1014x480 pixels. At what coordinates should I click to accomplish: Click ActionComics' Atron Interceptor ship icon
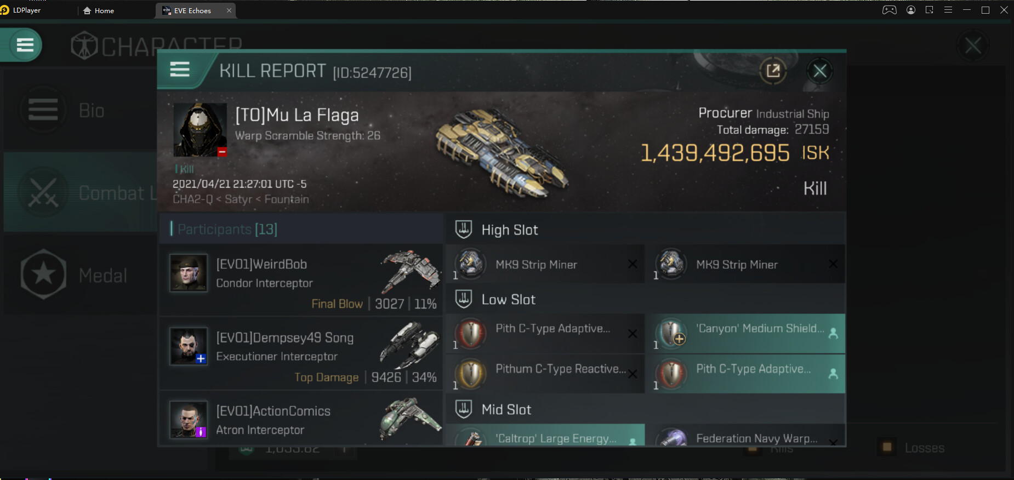click(x=410, y=419)
